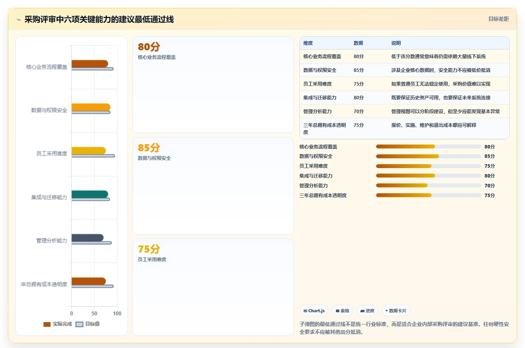Click the orange 数据与权限安全 chart bar
This screenshot has height=348, width=525.
91,107
